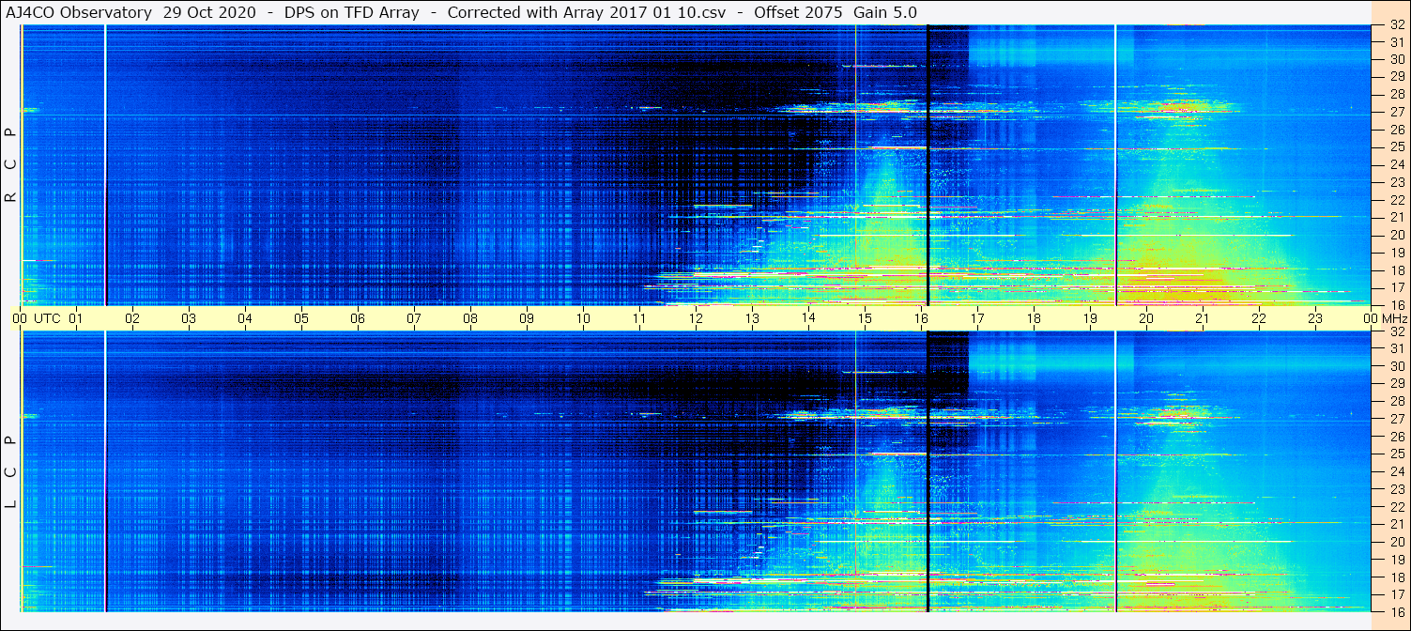Choose the 25 MHz label on LCP scale
The width and height of the screenshot is (1411, 631).
[x=1396, y=454]
